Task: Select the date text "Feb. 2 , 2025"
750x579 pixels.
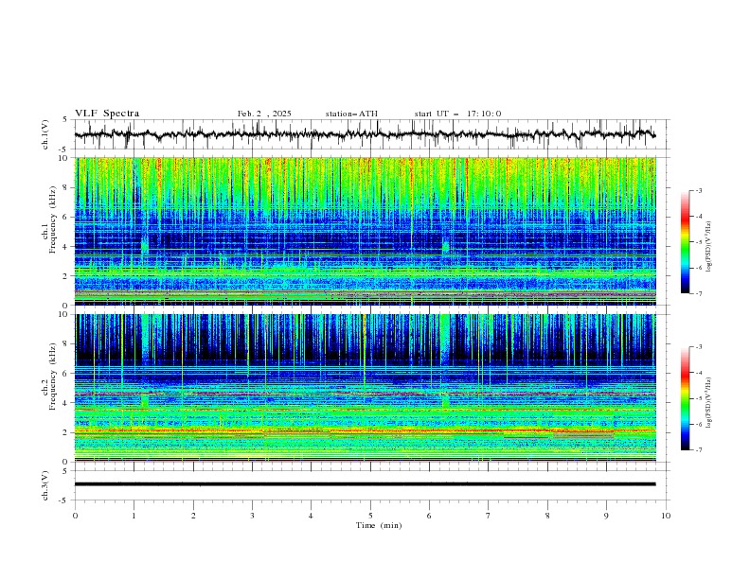Action: (264, 114)
